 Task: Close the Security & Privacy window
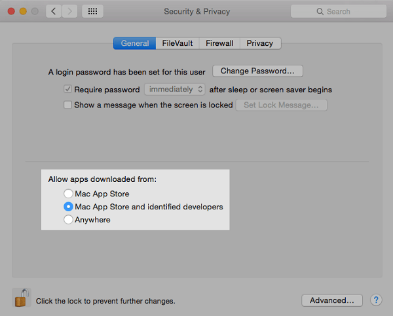(x=11, y=11)
